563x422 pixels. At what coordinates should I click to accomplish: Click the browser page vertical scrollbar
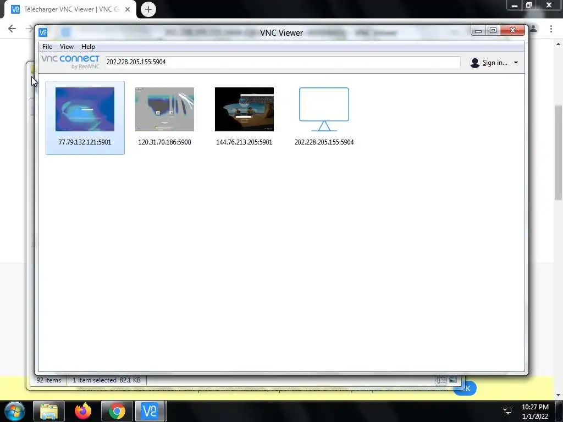[558, 153]
